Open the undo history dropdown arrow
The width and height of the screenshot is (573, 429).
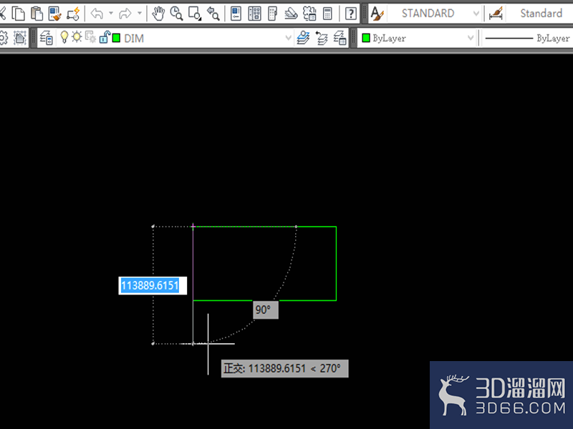click(111, 14)
